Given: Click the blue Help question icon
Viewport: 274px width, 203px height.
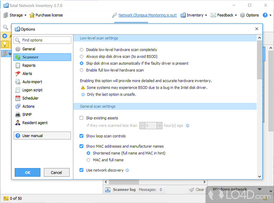Looking at the screenshot, I should (265, 15).
